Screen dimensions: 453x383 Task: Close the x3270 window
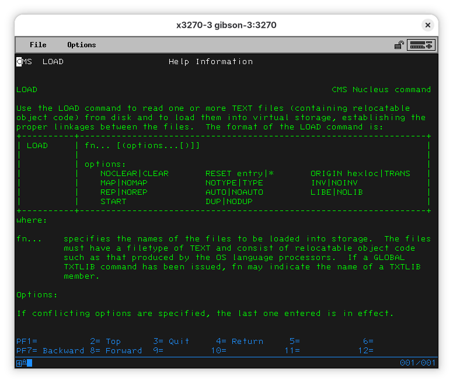click(x=428, y=25)
